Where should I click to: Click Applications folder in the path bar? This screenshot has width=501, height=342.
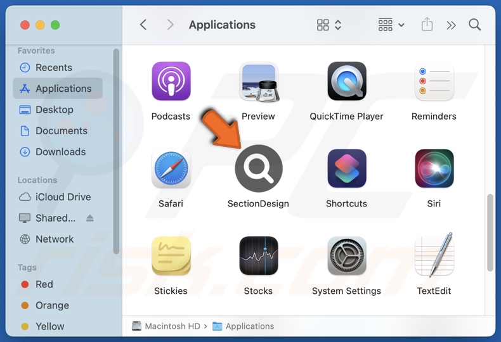tap(244, 326)
